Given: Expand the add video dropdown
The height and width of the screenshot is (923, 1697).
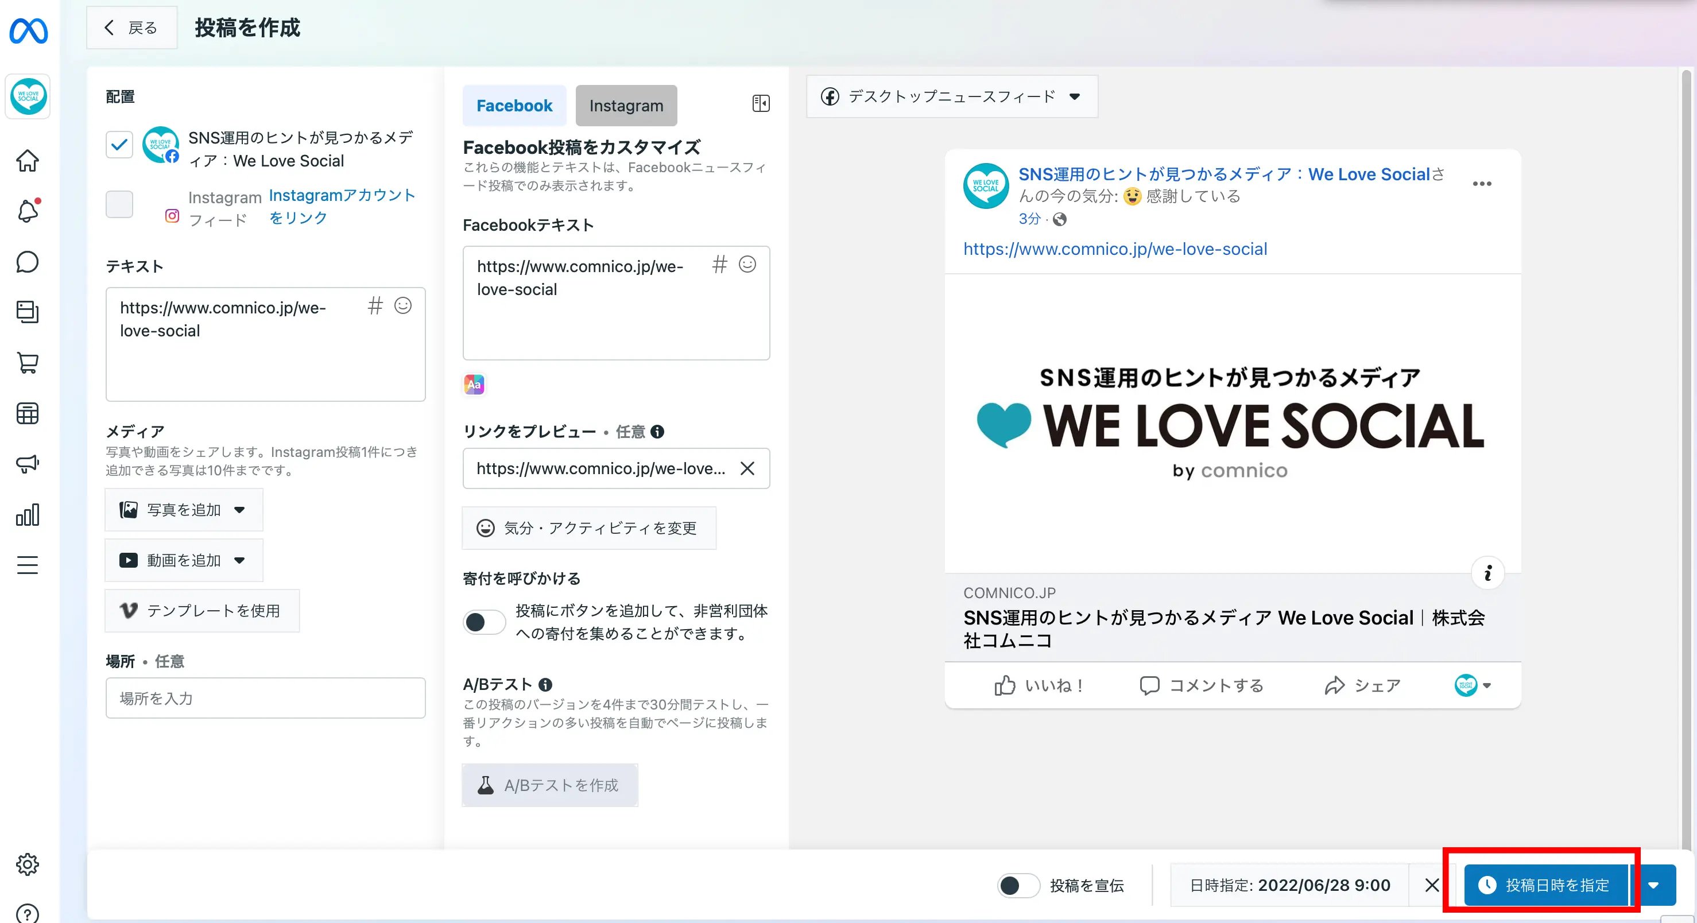Looking at the screenshot, I should point(184,560).
